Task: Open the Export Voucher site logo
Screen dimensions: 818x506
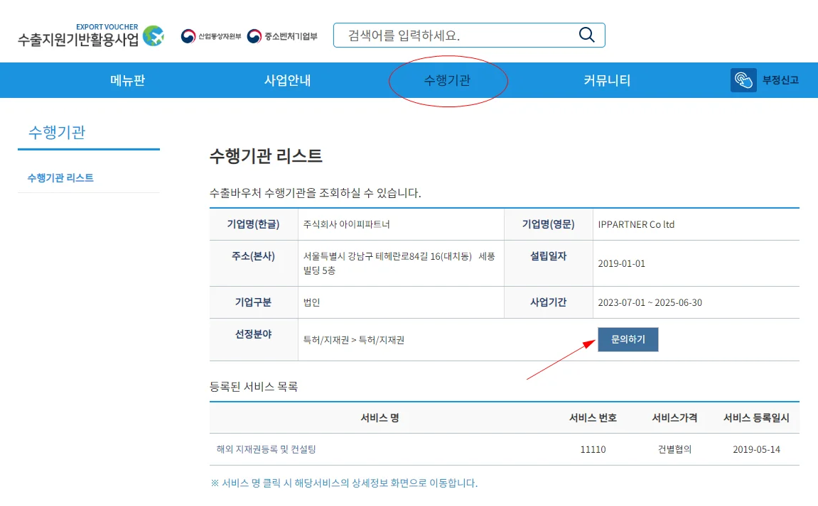Action: pos(91,35)
